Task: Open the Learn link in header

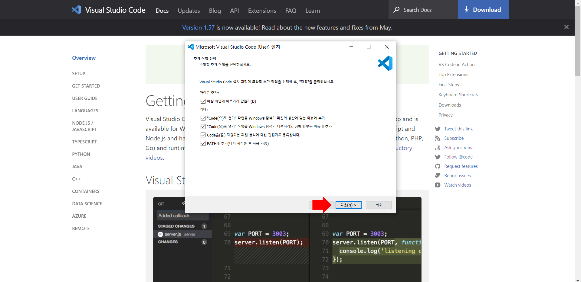Action: [313, 11]
